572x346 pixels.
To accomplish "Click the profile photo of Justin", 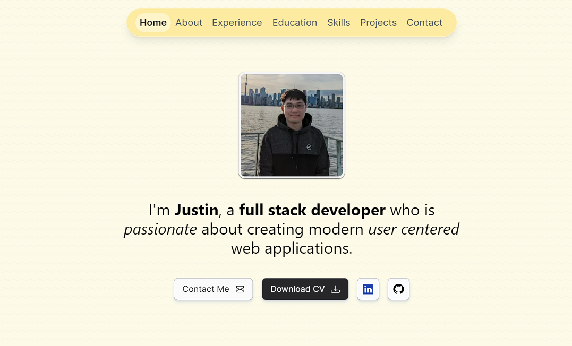I will (x=292, y=125).
